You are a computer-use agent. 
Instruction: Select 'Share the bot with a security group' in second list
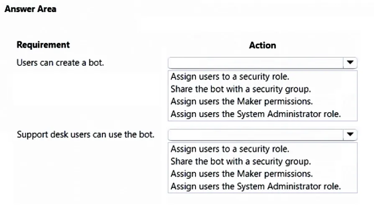pyautogui.click(x=241, y=161)
